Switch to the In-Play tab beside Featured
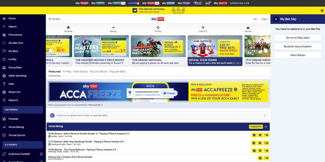This screenshot has width=325, height=162. [x=67, y=72]
